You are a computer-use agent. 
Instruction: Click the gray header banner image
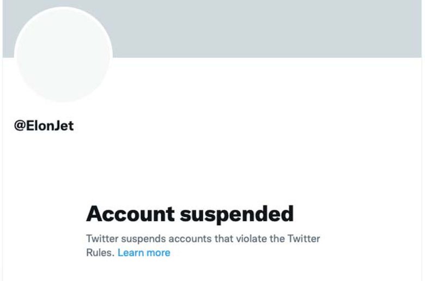[x=212, y=29]
